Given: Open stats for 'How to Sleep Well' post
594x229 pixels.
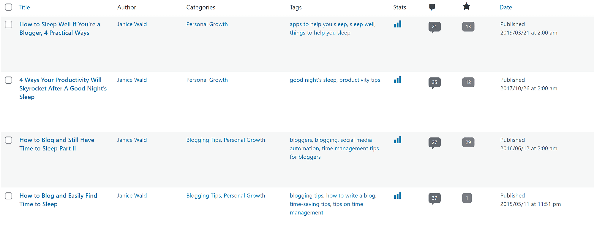Looking at the screenshot, I should (397, 24).
